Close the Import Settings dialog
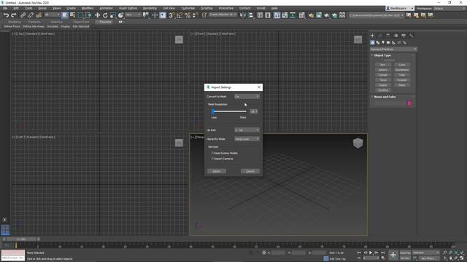Image resolution: width=467 pixels, height=262 pixels. [x=259, y=87]
